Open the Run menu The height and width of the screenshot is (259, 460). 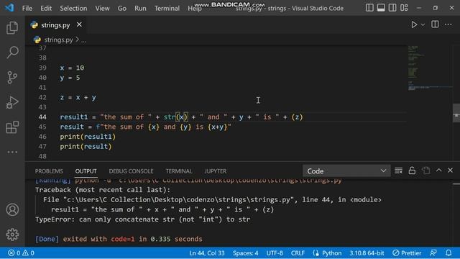pyautogui.click(x=140, y=8)
